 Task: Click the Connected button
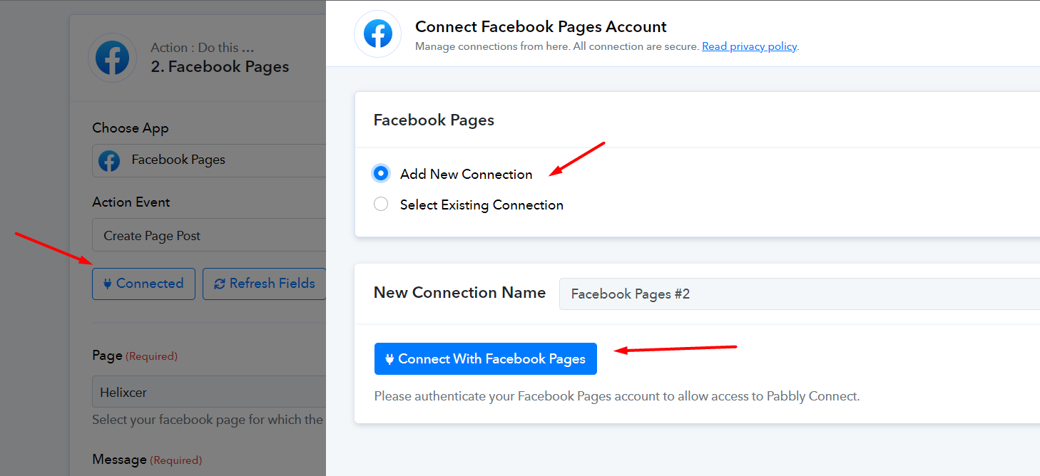click(143, 284)
